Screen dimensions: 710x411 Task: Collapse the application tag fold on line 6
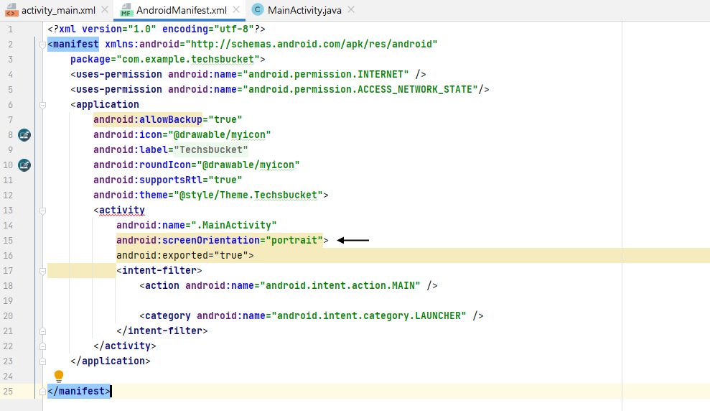(x=42, y=105)
